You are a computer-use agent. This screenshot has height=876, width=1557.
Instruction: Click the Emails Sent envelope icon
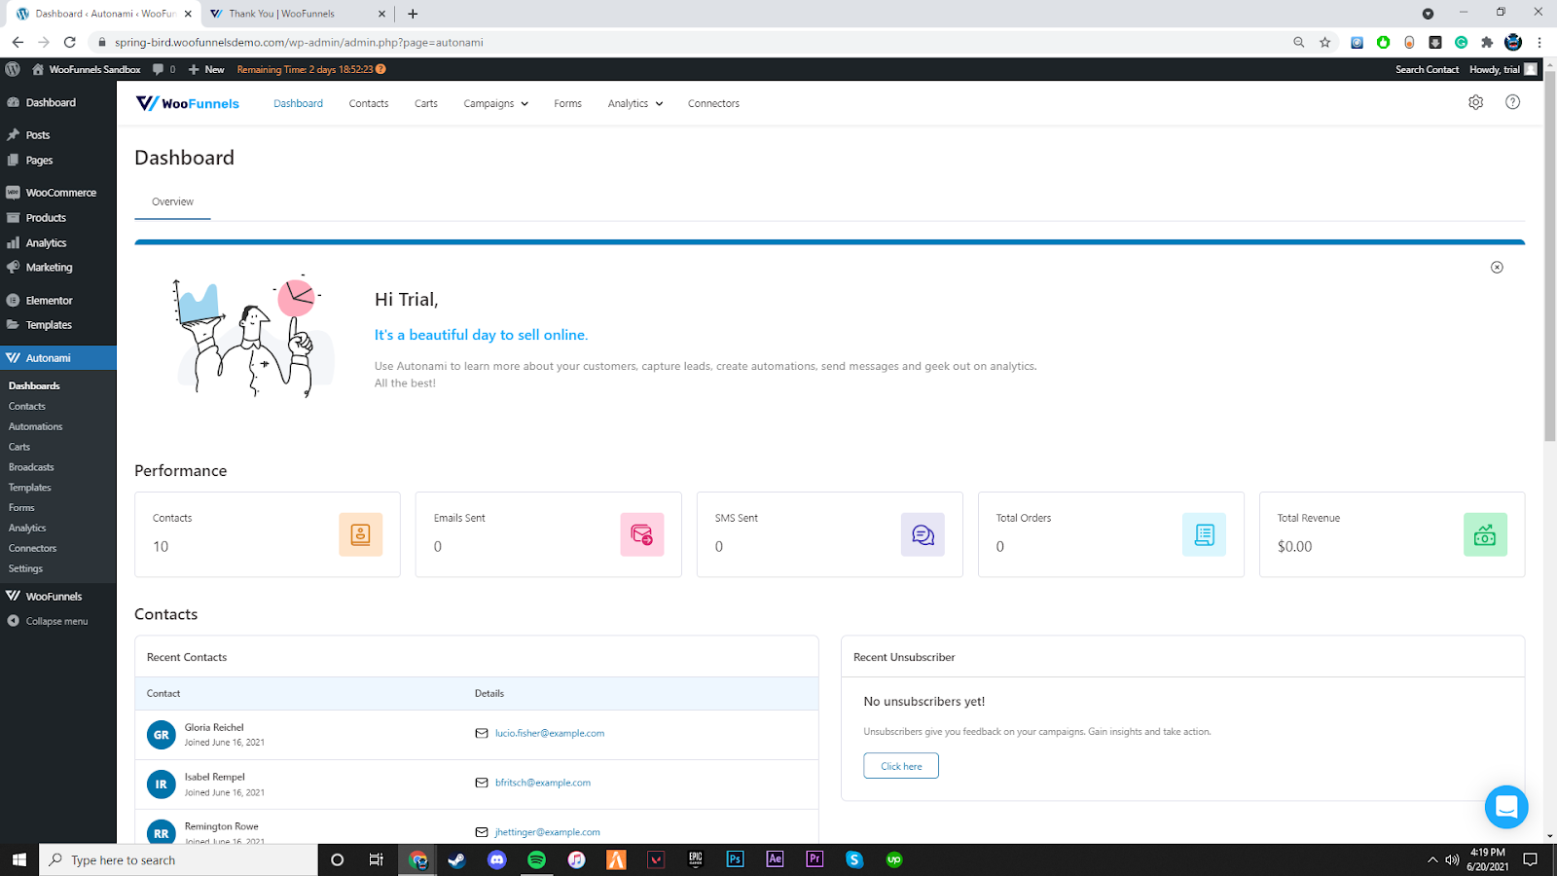tap(641, 534)
